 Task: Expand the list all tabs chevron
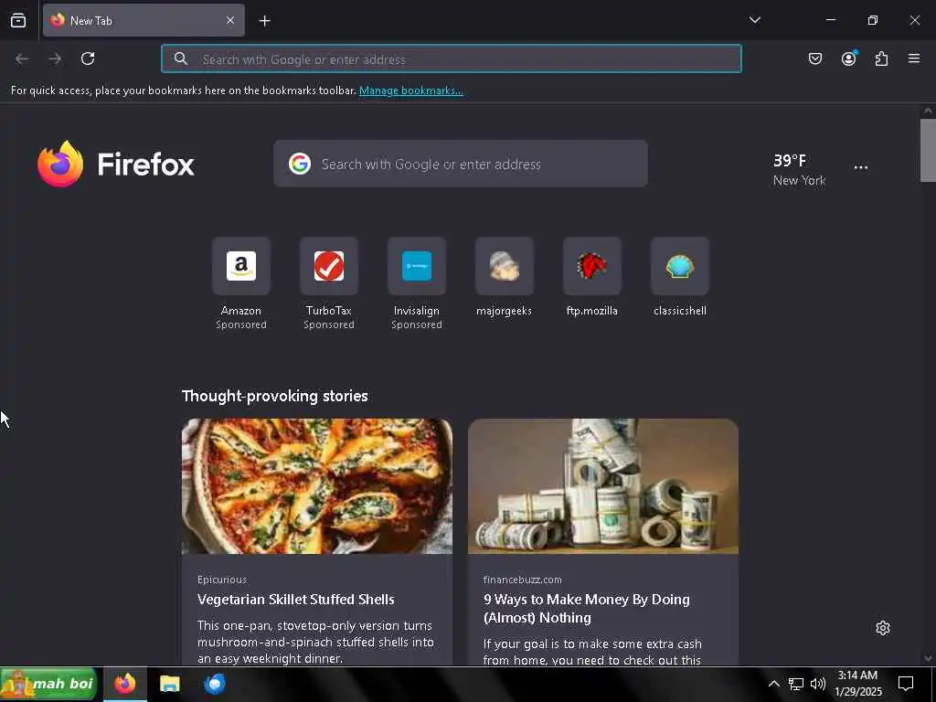click(754, 20)
